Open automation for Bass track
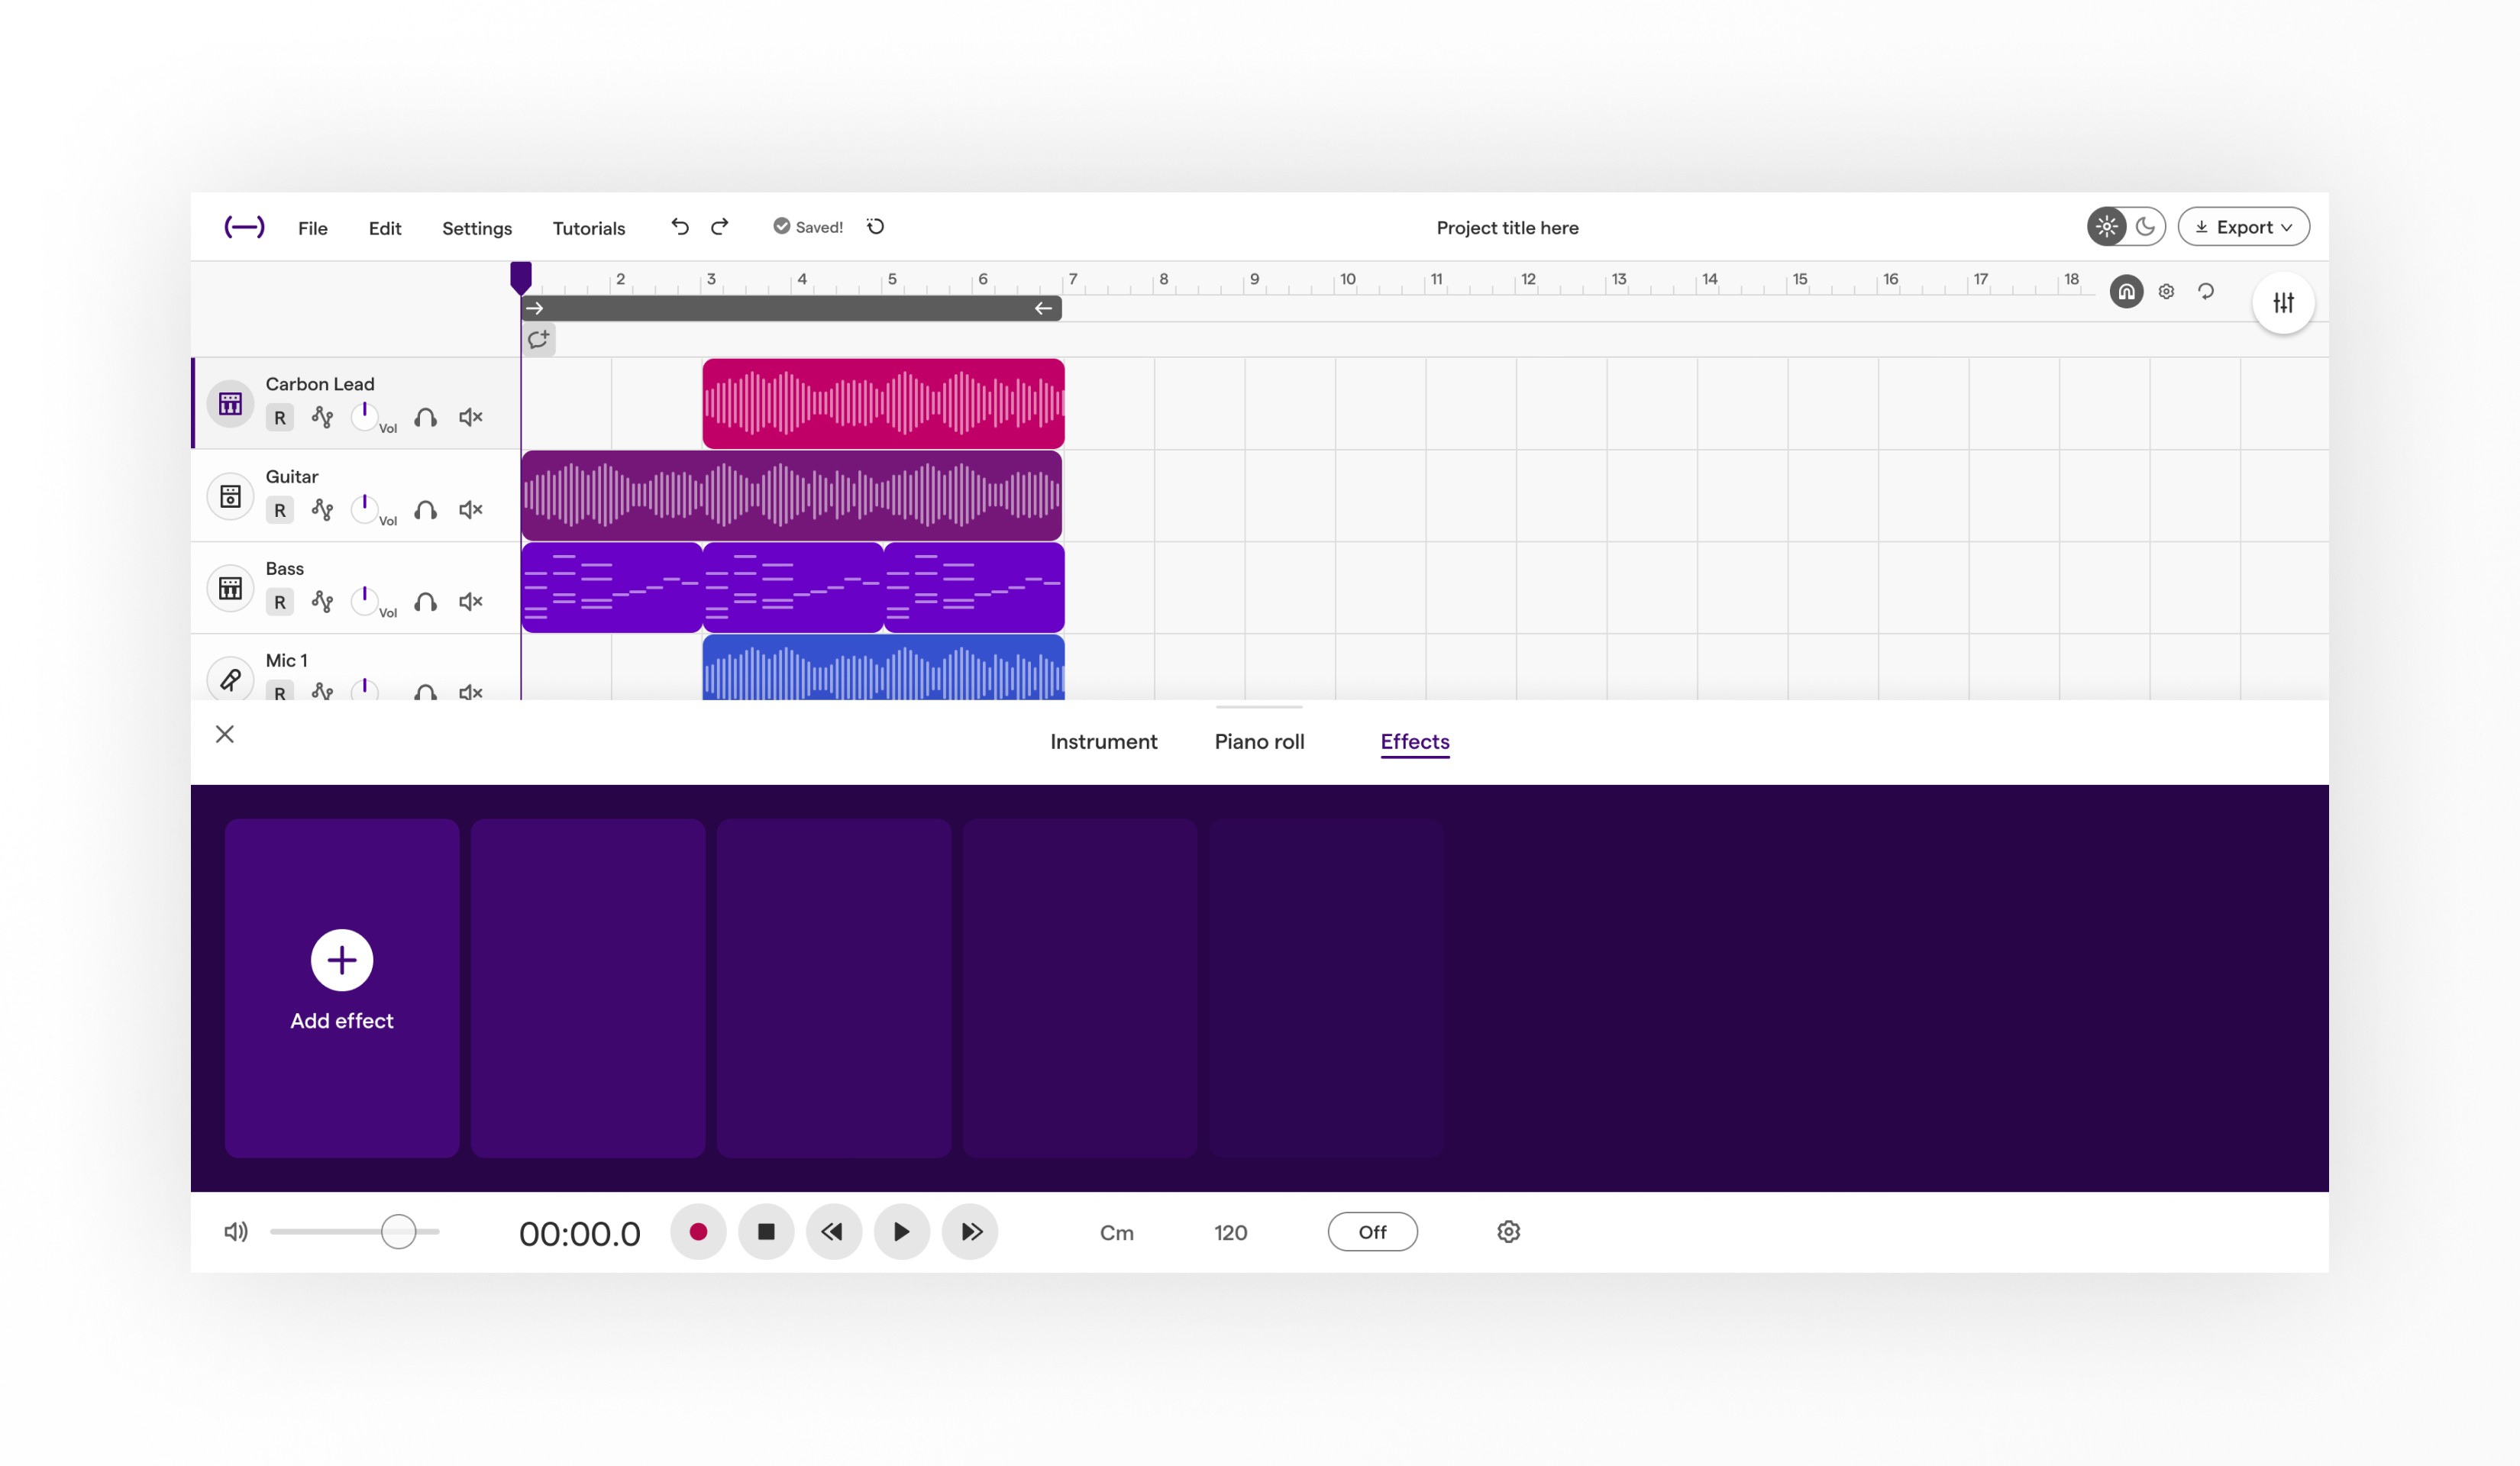 point(322,601)
